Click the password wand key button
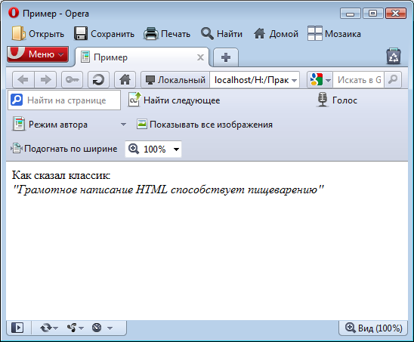This screenshot has width=414, height=342. tap(72, 79)
